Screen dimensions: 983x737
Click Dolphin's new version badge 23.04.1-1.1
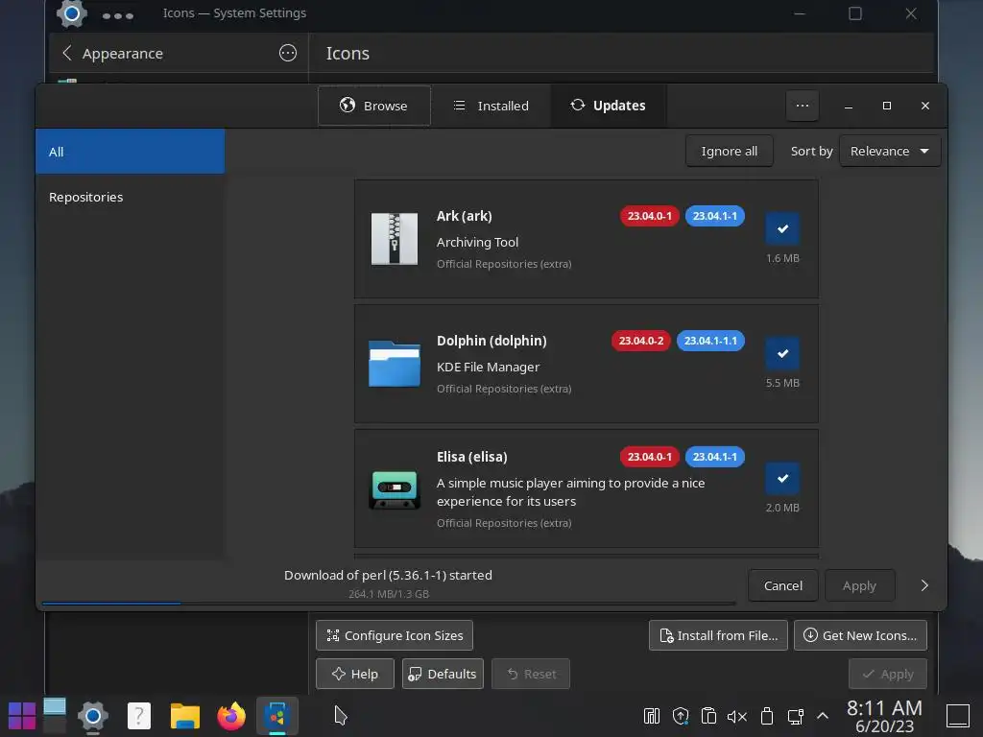tap(710, 341)
